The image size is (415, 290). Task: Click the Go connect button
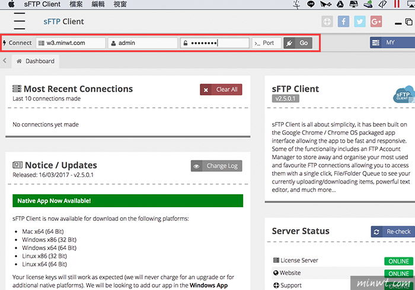pos(298,43)
